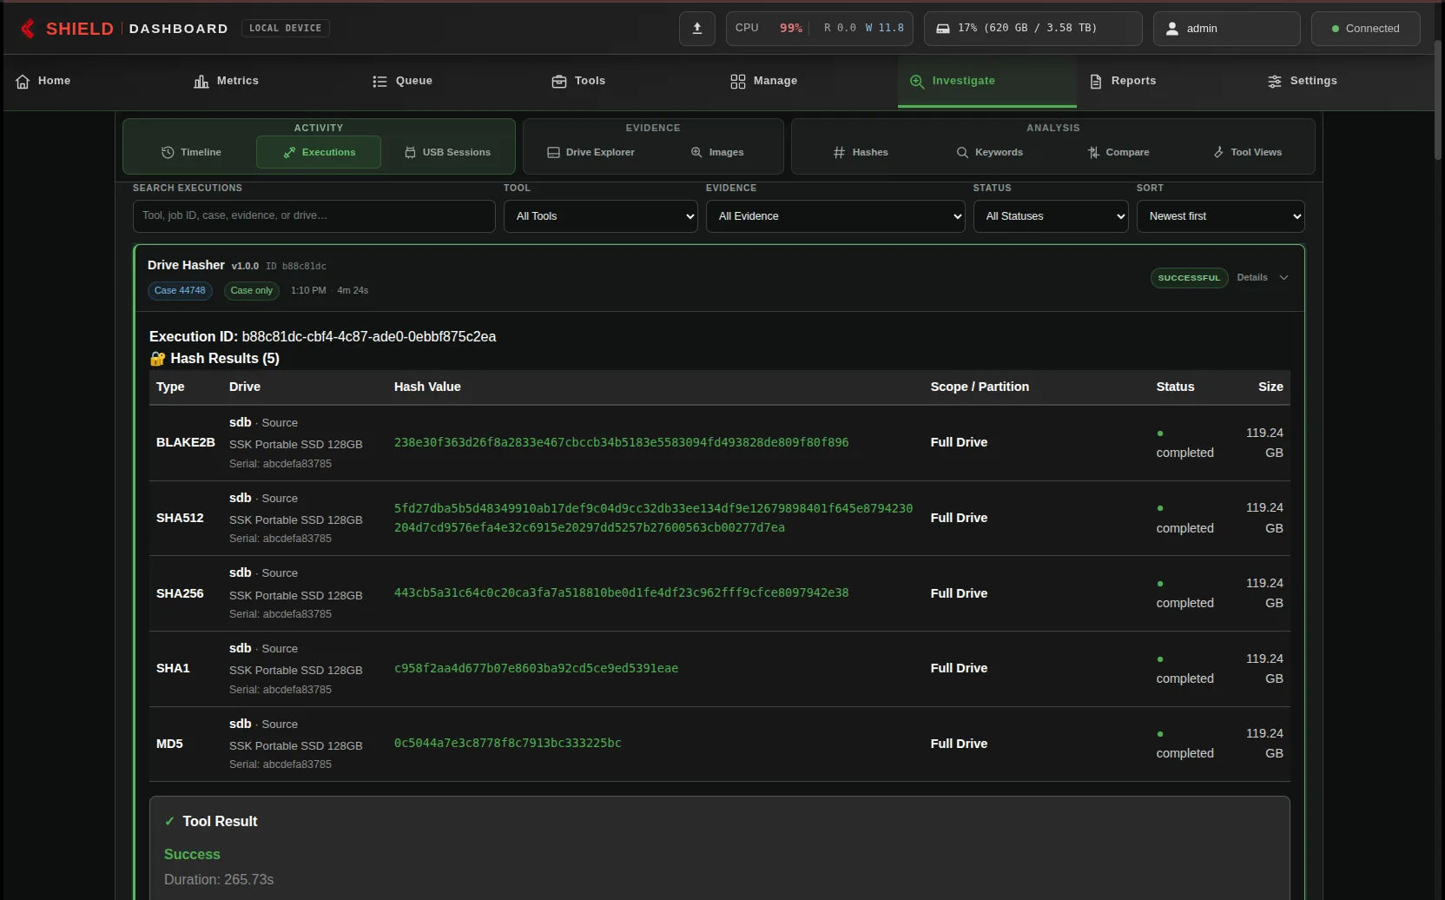Click the SHA1 hash value

coord(536,669)
